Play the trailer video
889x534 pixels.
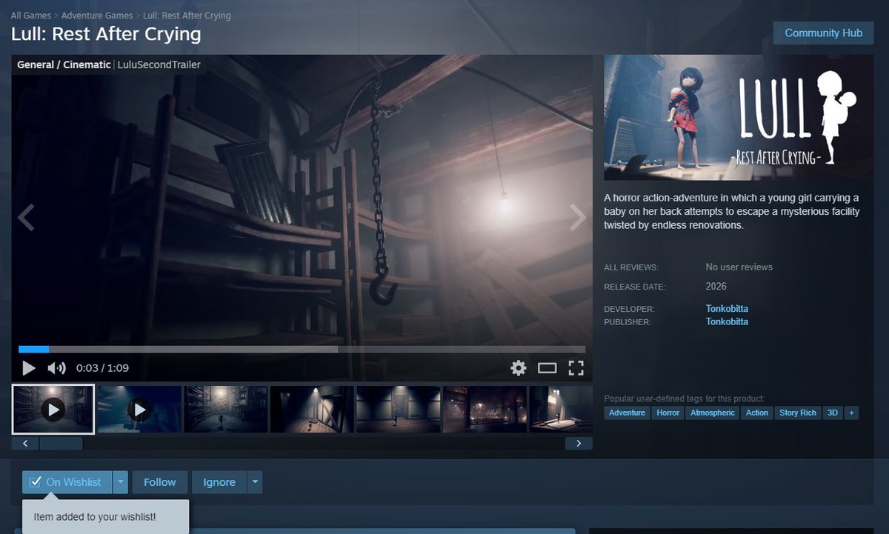tap(29, 367)
